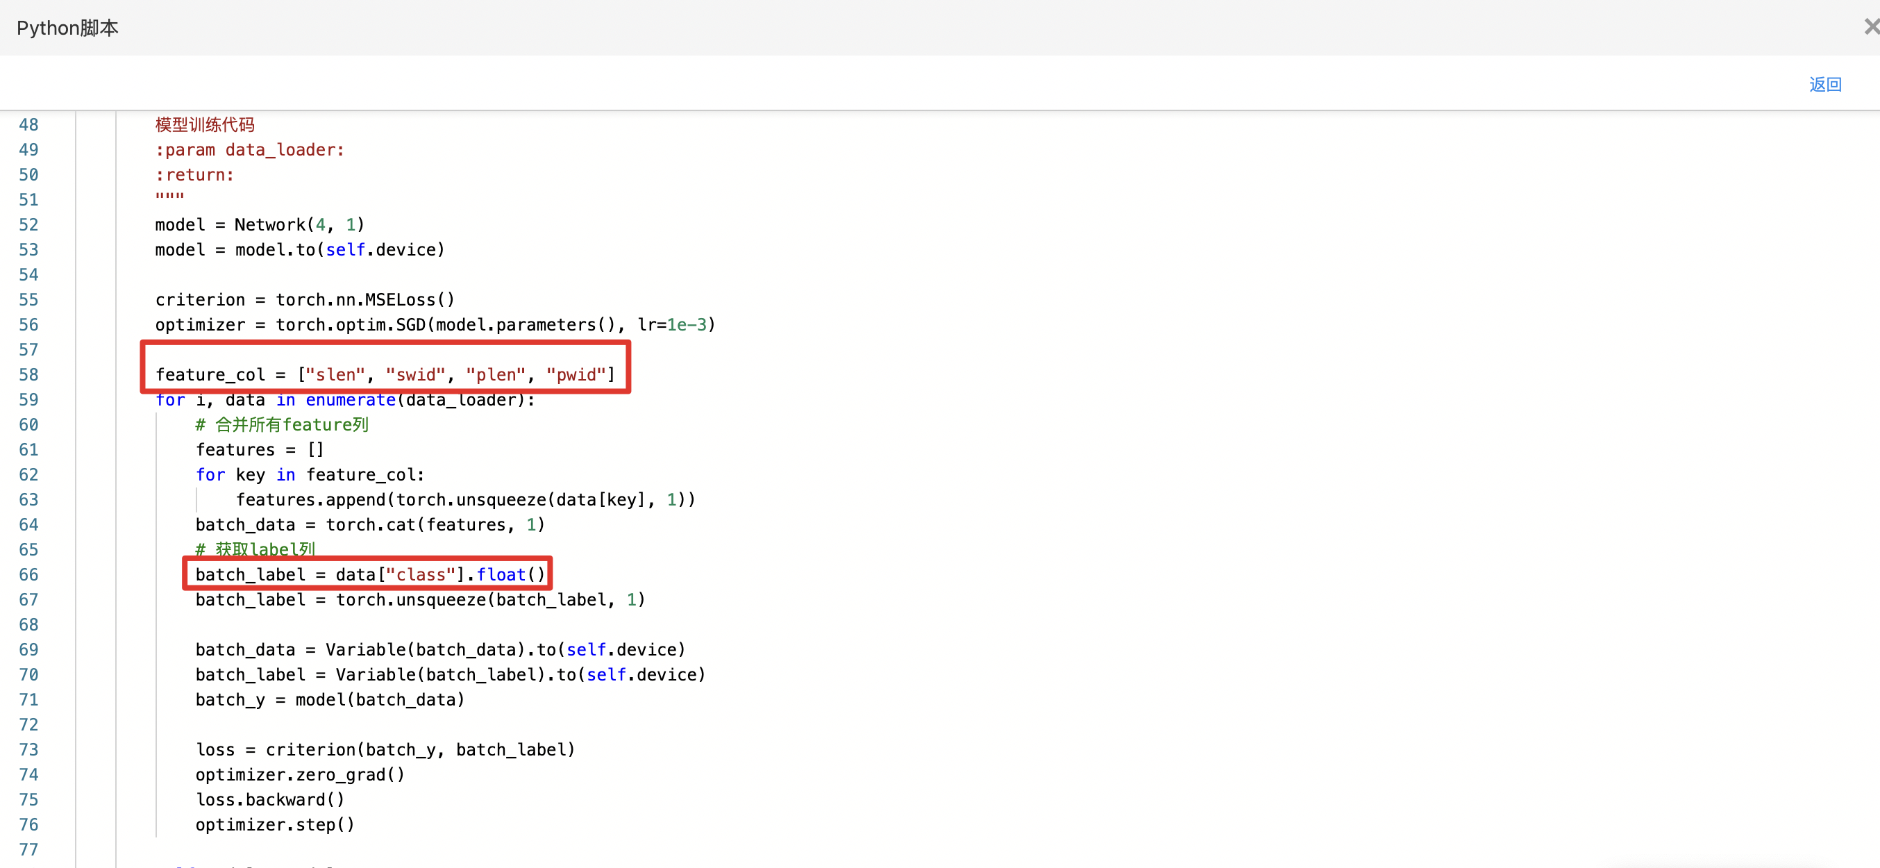Click the 'batch_data = torch.cat' line
Viewport: 1880px width, 868px height.
[x=370, y=525]
